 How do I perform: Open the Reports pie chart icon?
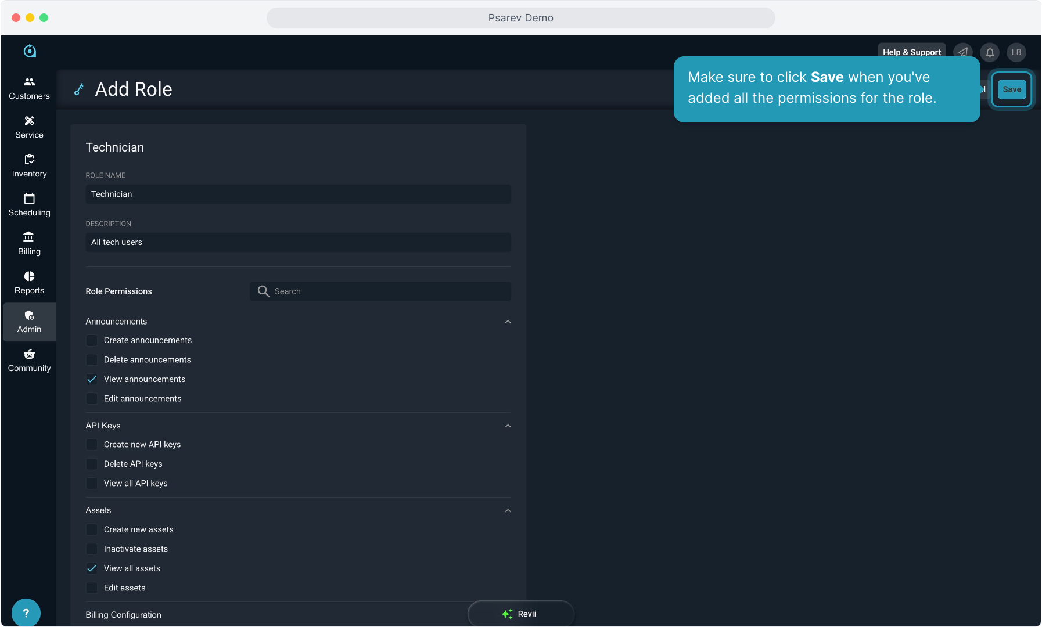pyautogui.click(x=29, y=276)
